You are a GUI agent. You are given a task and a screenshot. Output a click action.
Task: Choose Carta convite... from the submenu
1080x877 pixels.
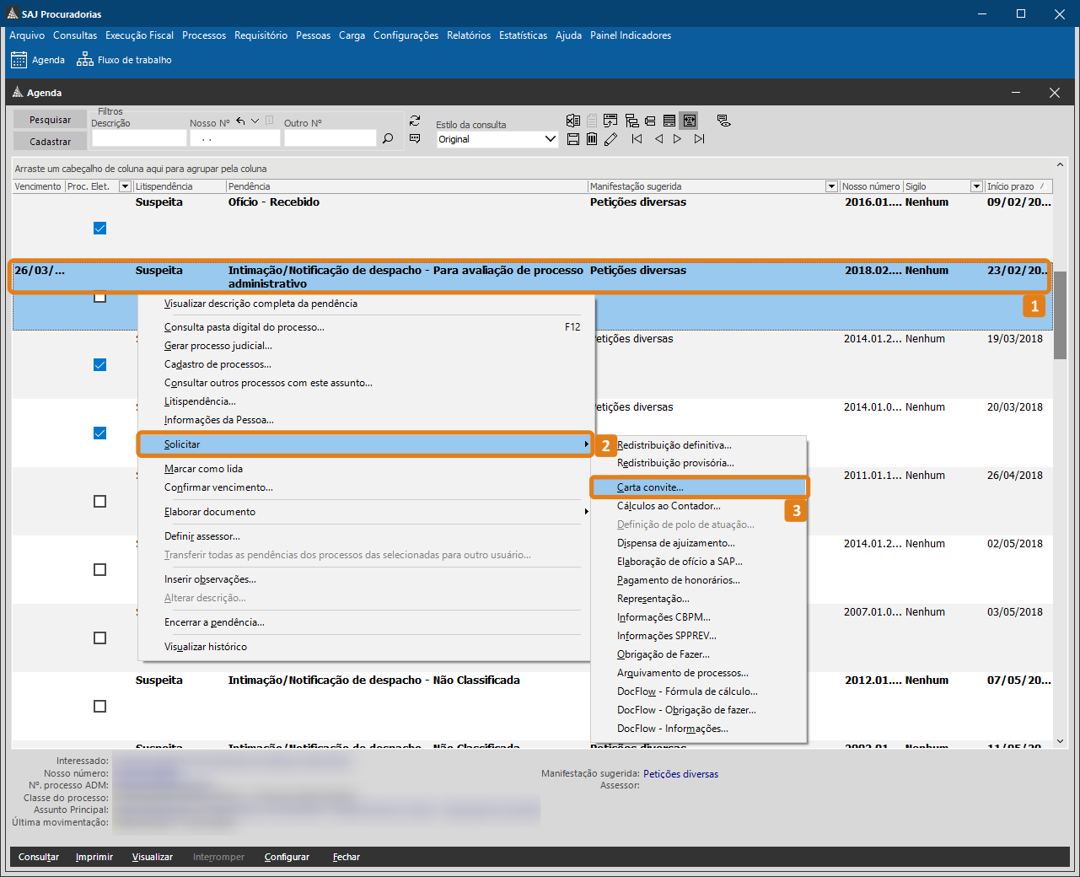pos(699,487)
